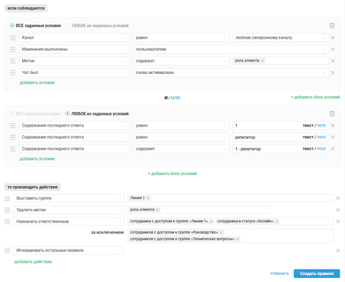This screenshot has width=345, height=282.
Task: Remove the condition with value 1 - репетитор
Action: click(x=333, y=149)
